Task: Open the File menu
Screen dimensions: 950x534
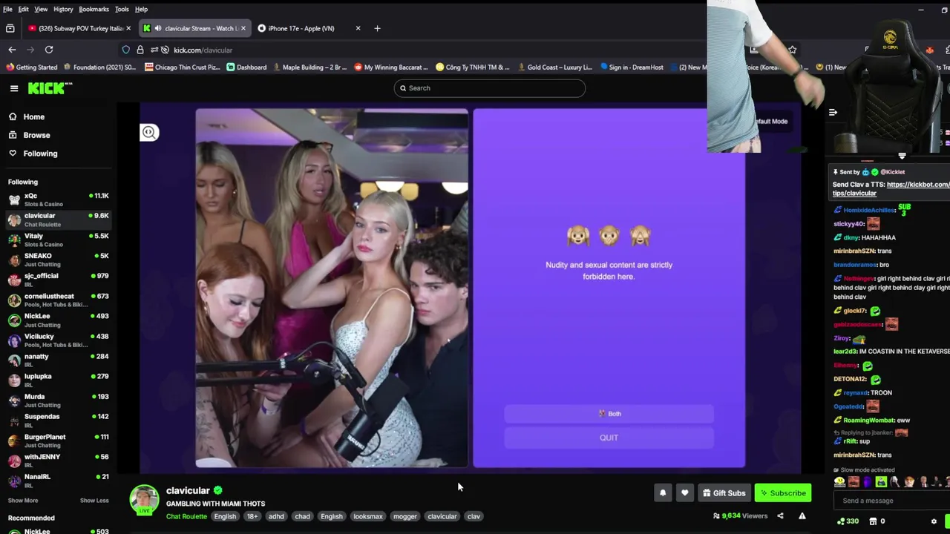Action: [7, 9]
